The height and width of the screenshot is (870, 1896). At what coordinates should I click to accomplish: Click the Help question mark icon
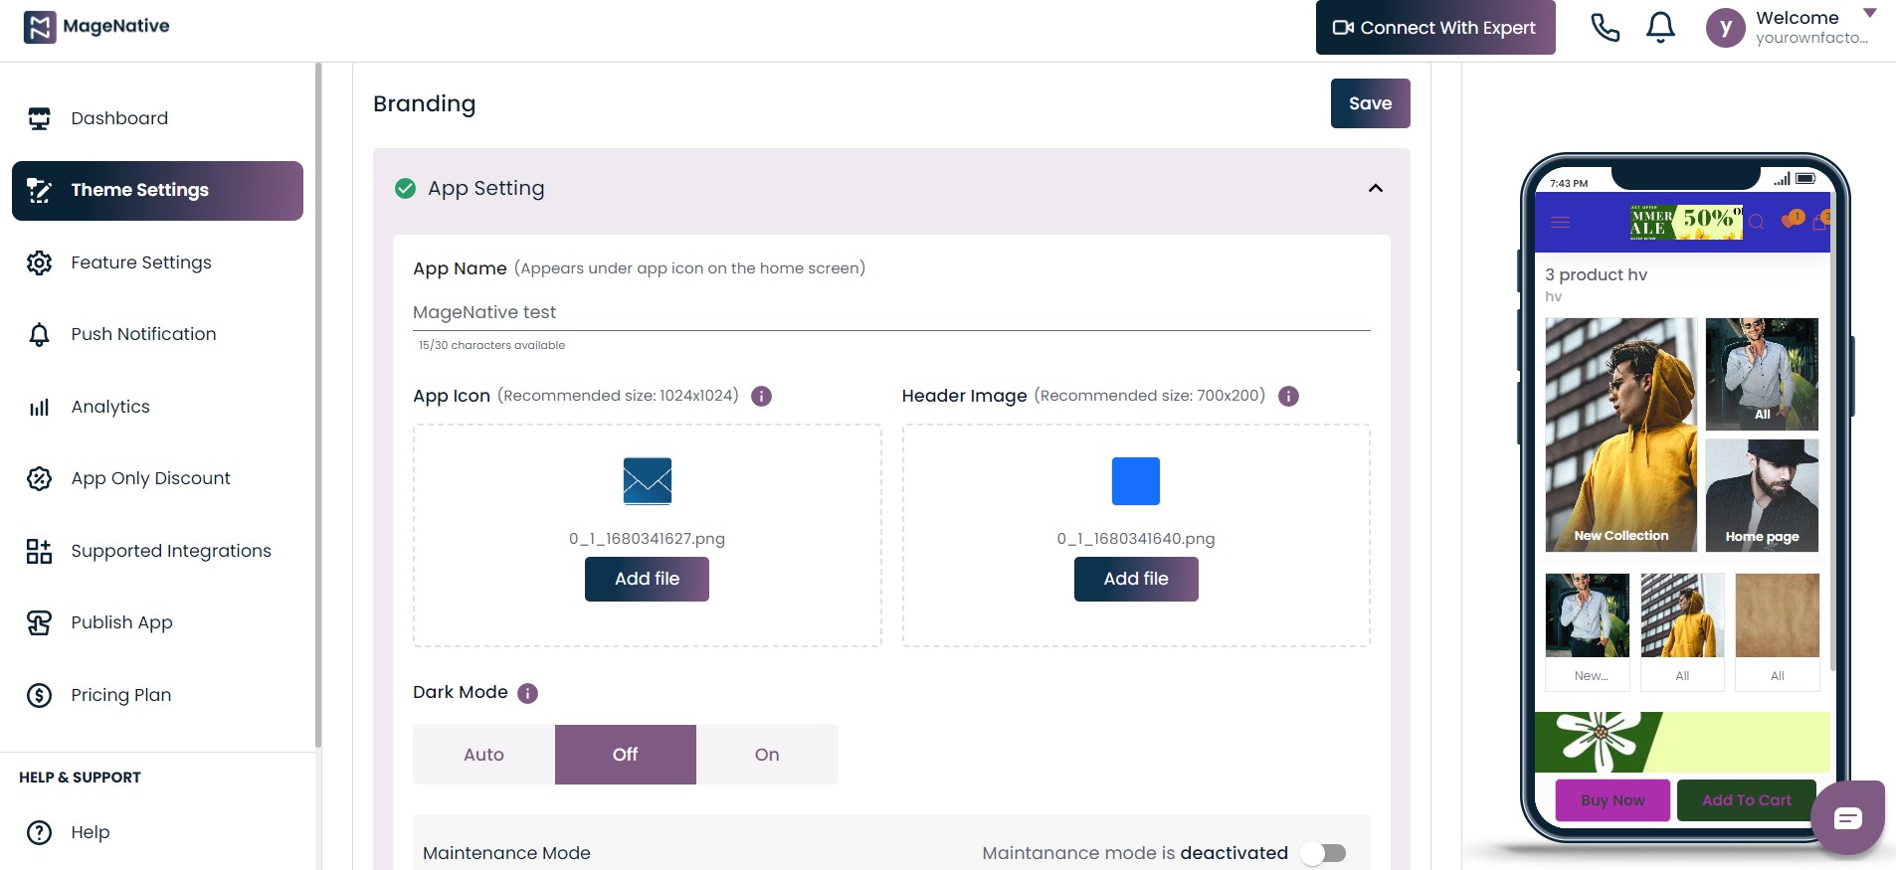39,832
